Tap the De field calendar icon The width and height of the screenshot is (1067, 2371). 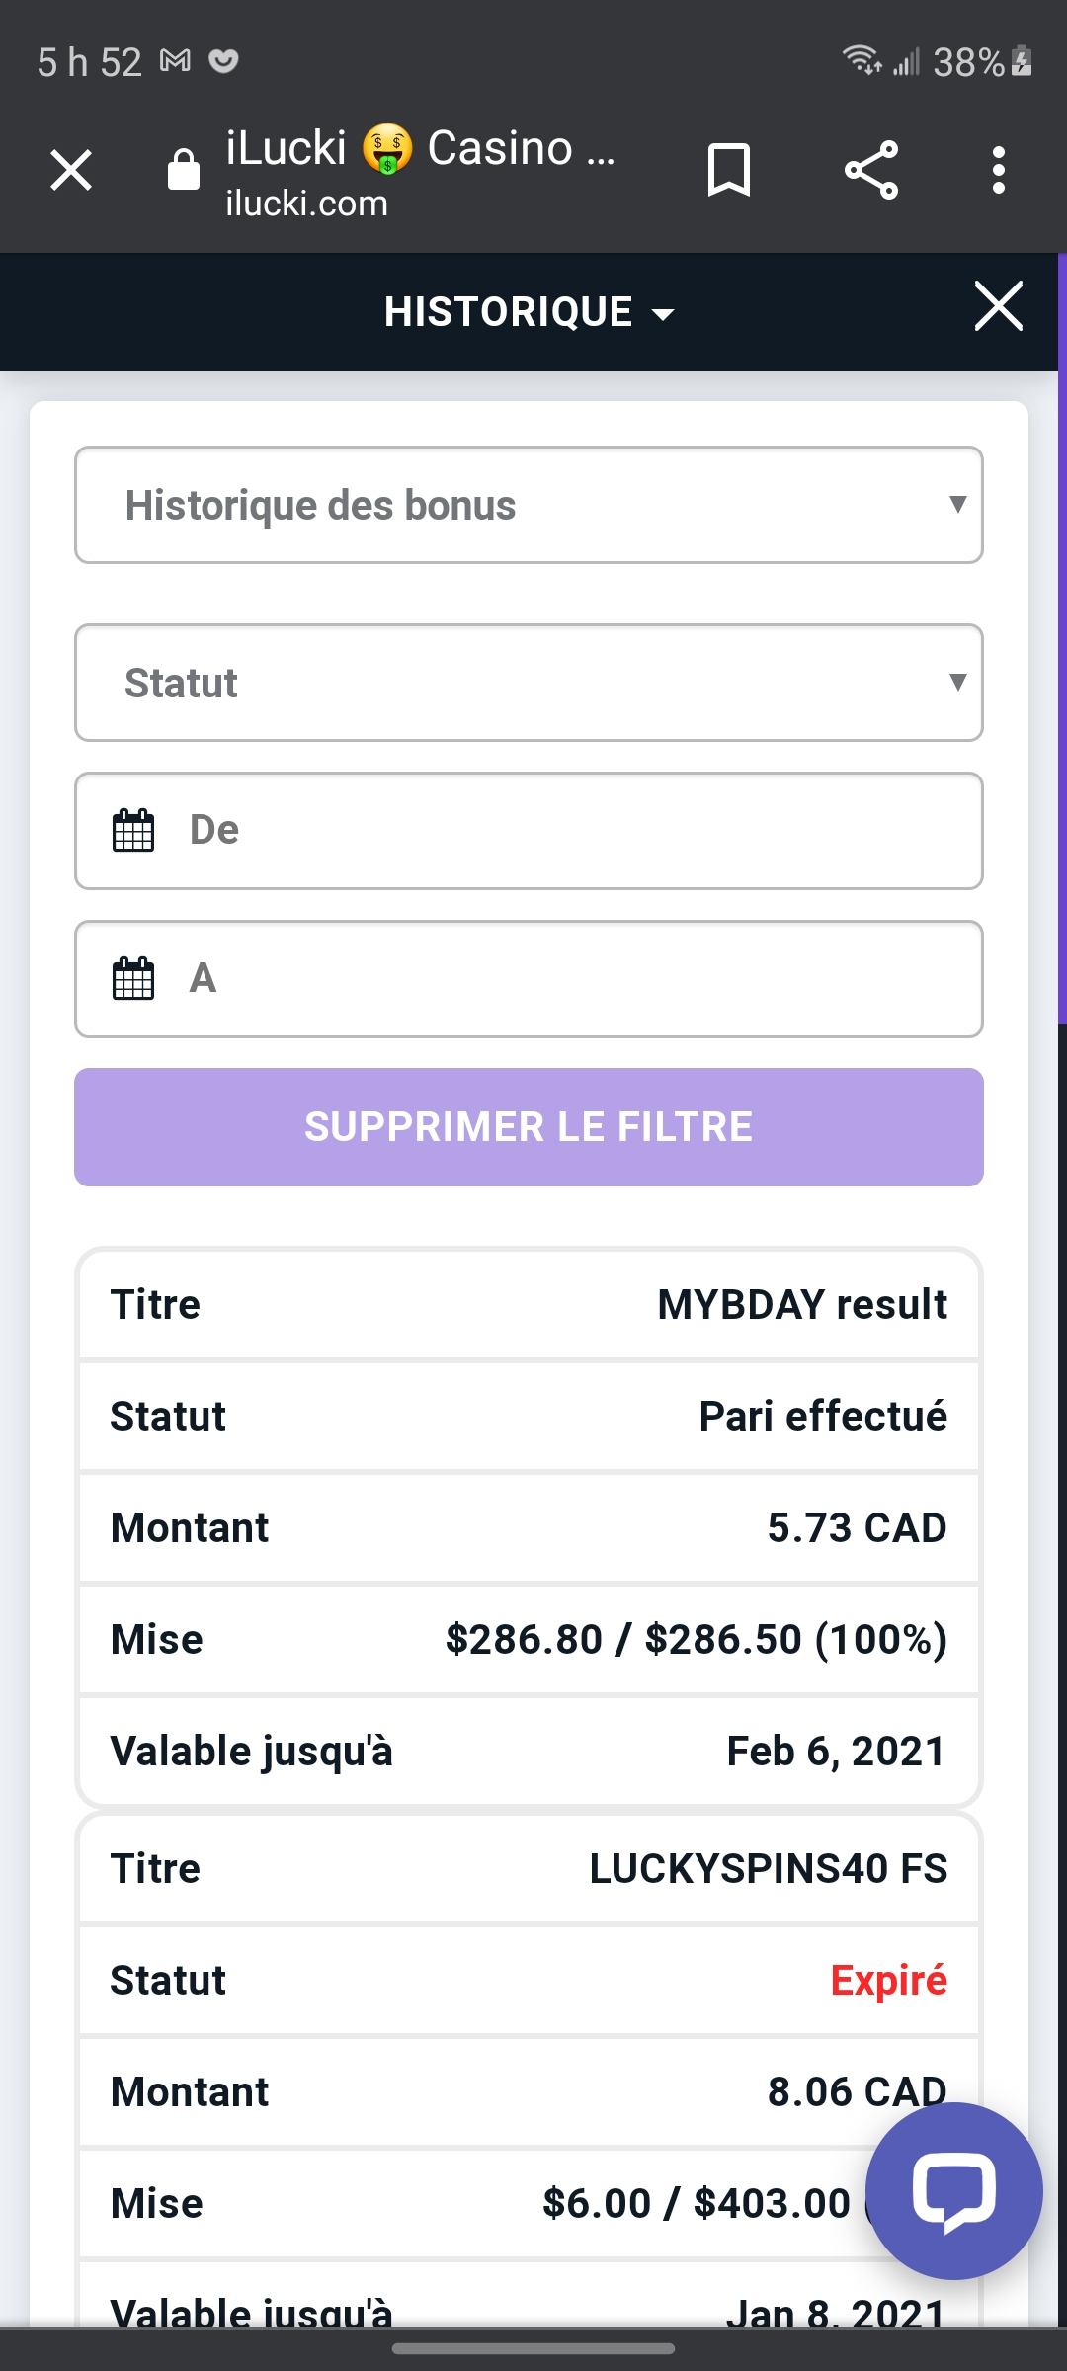(133, 830)
